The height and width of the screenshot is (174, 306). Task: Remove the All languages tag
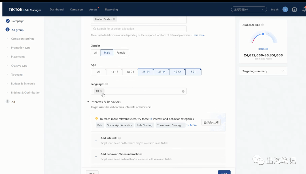click(101, 91)
